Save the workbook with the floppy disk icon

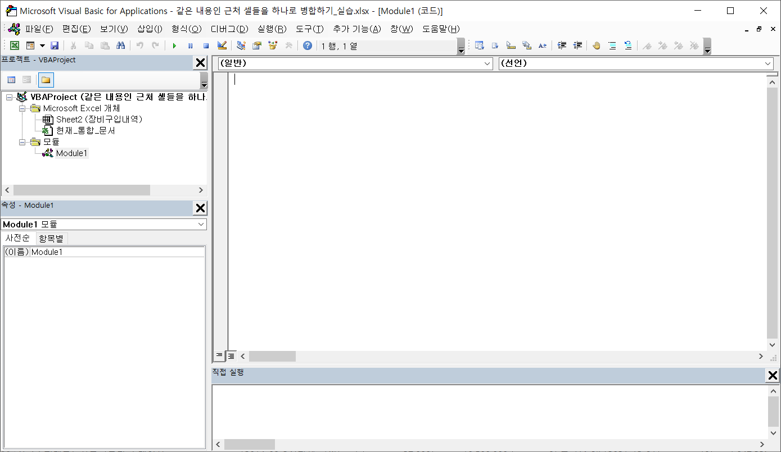tap(55, 45)
